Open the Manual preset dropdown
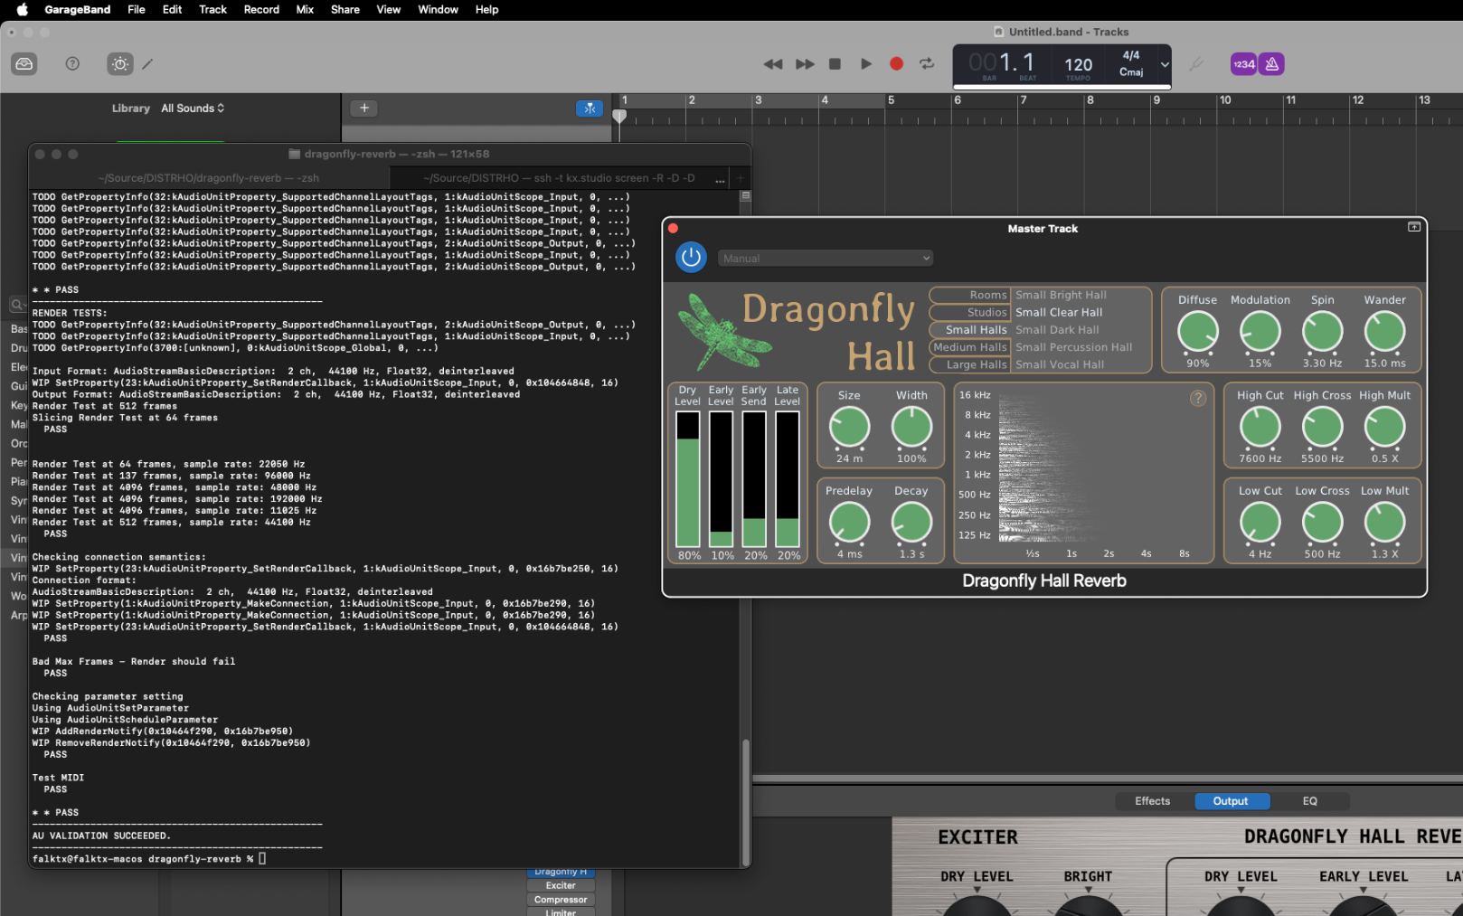1463x916 pixels. 826,259
